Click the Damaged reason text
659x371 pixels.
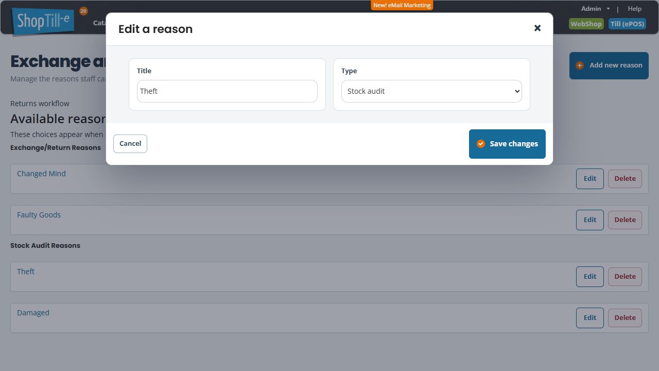pyautogui.click(x=33, y=313)
